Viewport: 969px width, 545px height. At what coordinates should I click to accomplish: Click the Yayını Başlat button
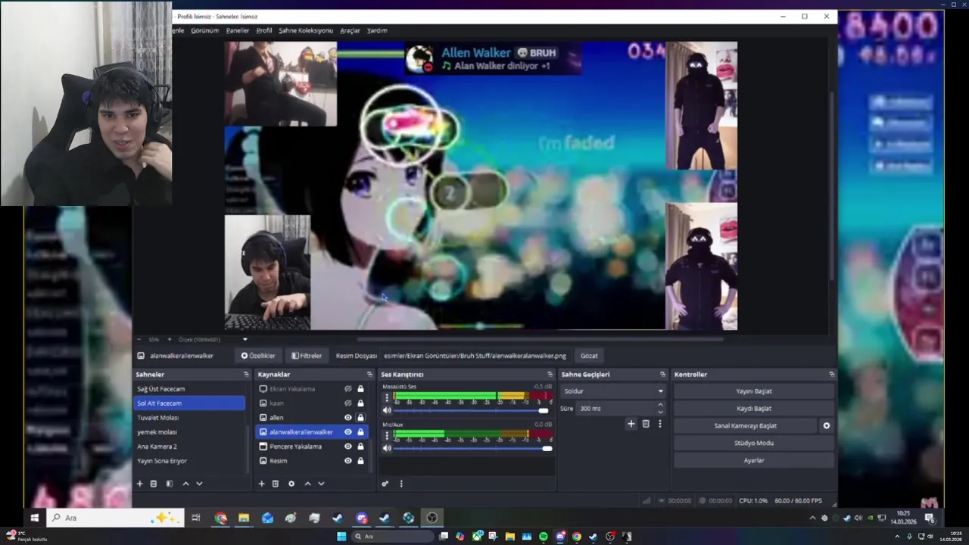(x=754, y=391)
